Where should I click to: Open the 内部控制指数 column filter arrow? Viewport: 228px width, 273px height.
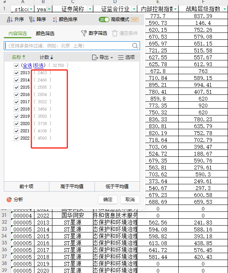pyautogui.click(x=175, y=9)
